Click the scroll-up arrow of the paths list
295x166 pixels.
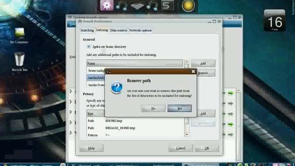pos(187,62)
